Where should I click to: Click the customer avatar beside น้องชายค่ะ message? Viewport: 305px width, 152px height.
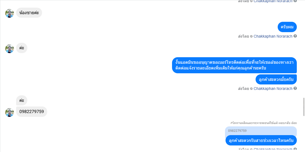[10, 13]
